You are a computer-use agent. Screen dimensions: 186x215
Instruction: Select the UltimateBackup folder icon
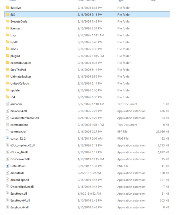pyautogui.click(x=7, y=76)
